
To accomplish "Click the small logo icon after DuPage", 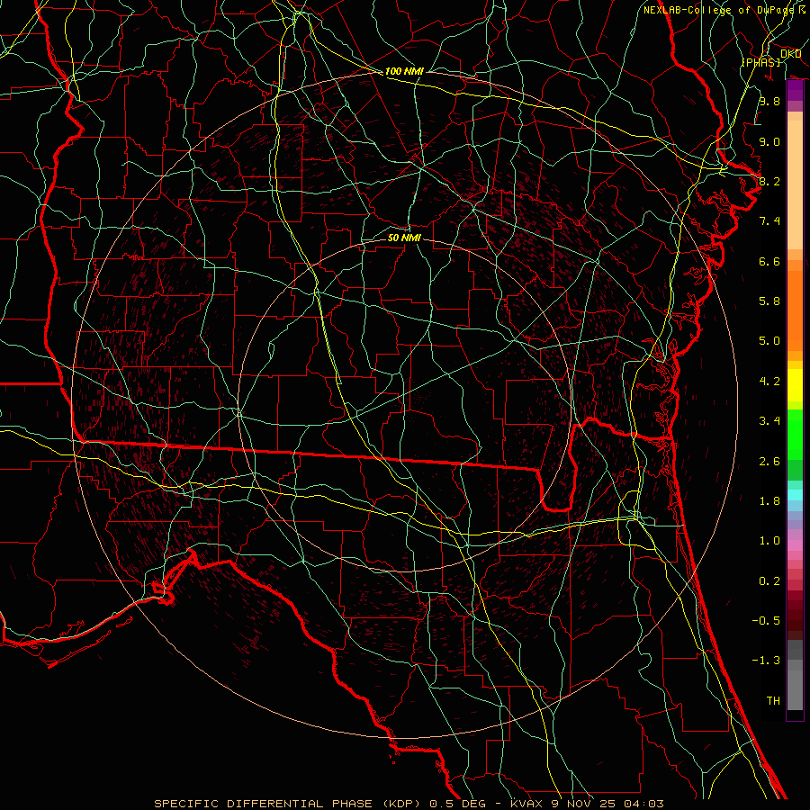I will pos(802,9).
